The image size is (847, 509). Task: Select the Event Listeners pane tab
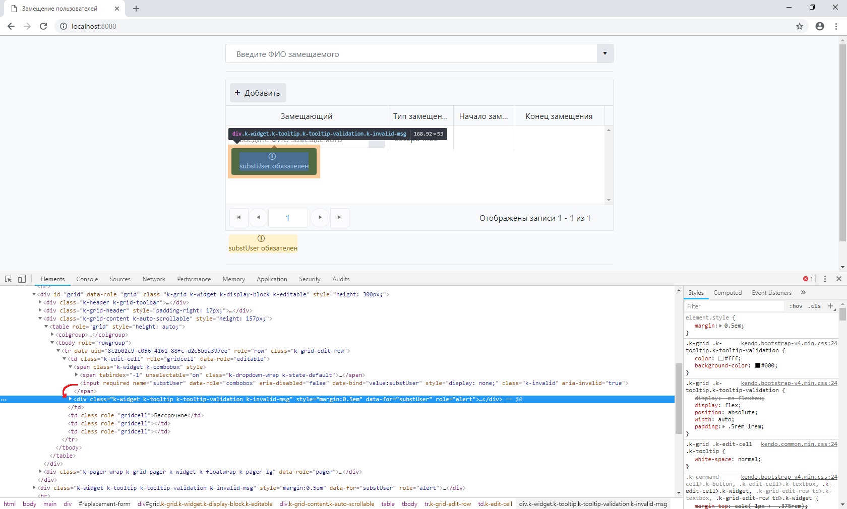tap(771, 292)
